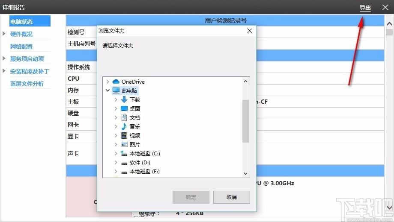Click the report scroll up arrow
This screenshot has height=222, width=394.
pyautogui.click(x=389, y=24)
